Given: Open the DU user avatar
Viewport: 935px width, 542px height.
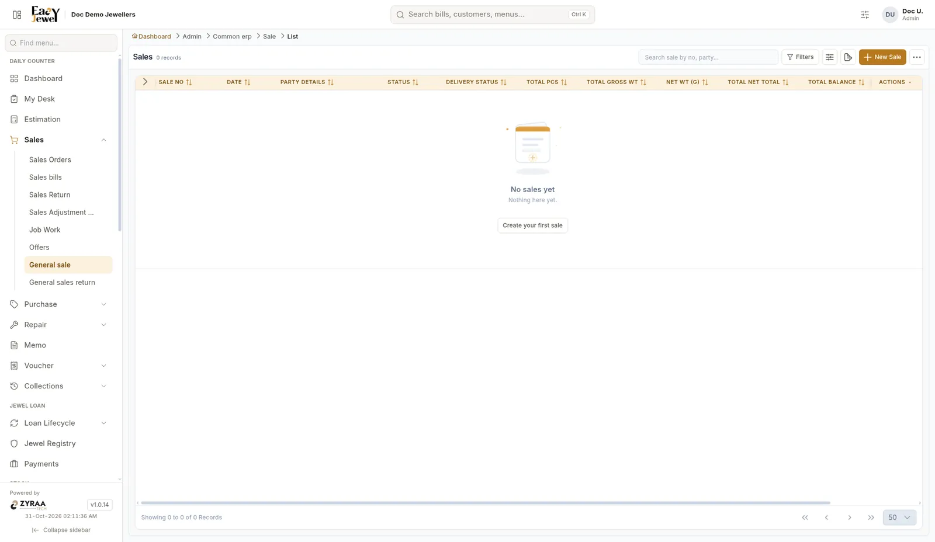Looking at the screenshot, I should [x=890, y=15].
